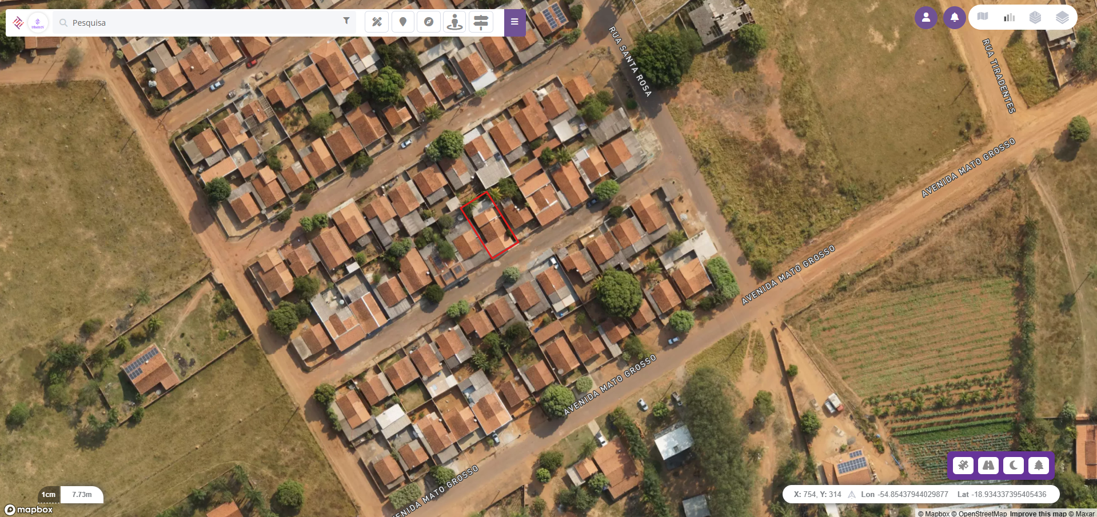Show notifications via the bell icon
Viewport: 1097px width, 517px height.
click(955, 18)
